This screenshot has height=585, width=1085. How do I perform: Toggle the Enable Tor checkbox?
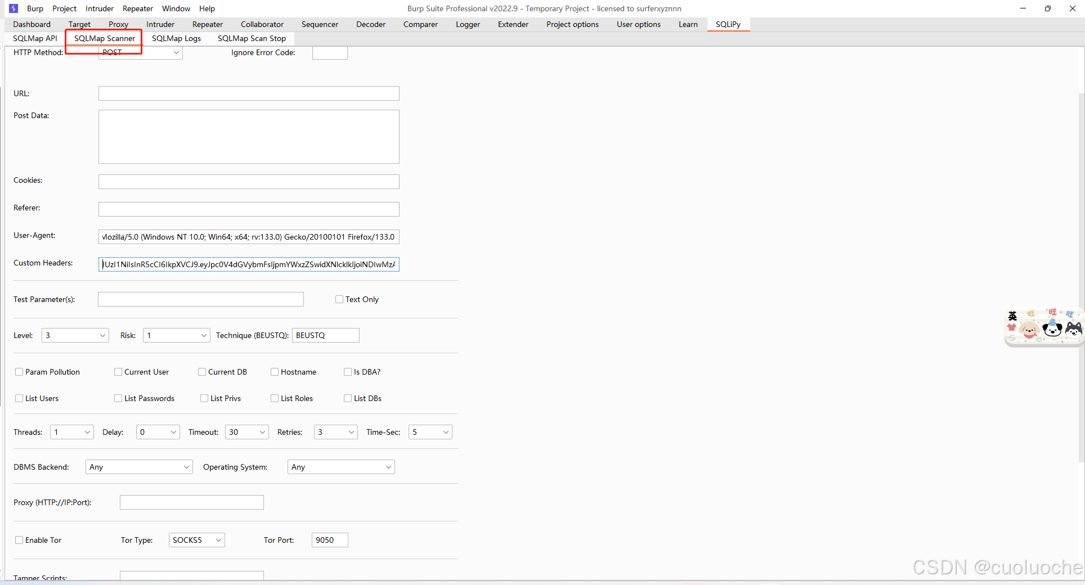(19, 540)
